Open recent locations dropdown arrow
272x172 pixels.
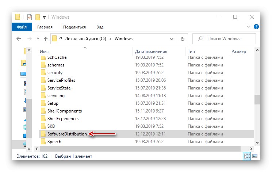pos(38,39)
